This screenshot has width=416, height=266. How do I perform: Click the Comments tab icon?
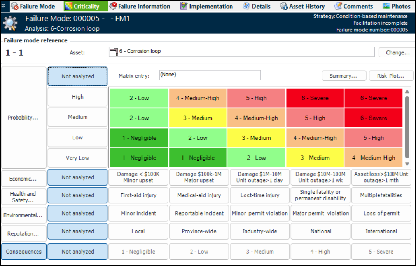pos(338,6)
